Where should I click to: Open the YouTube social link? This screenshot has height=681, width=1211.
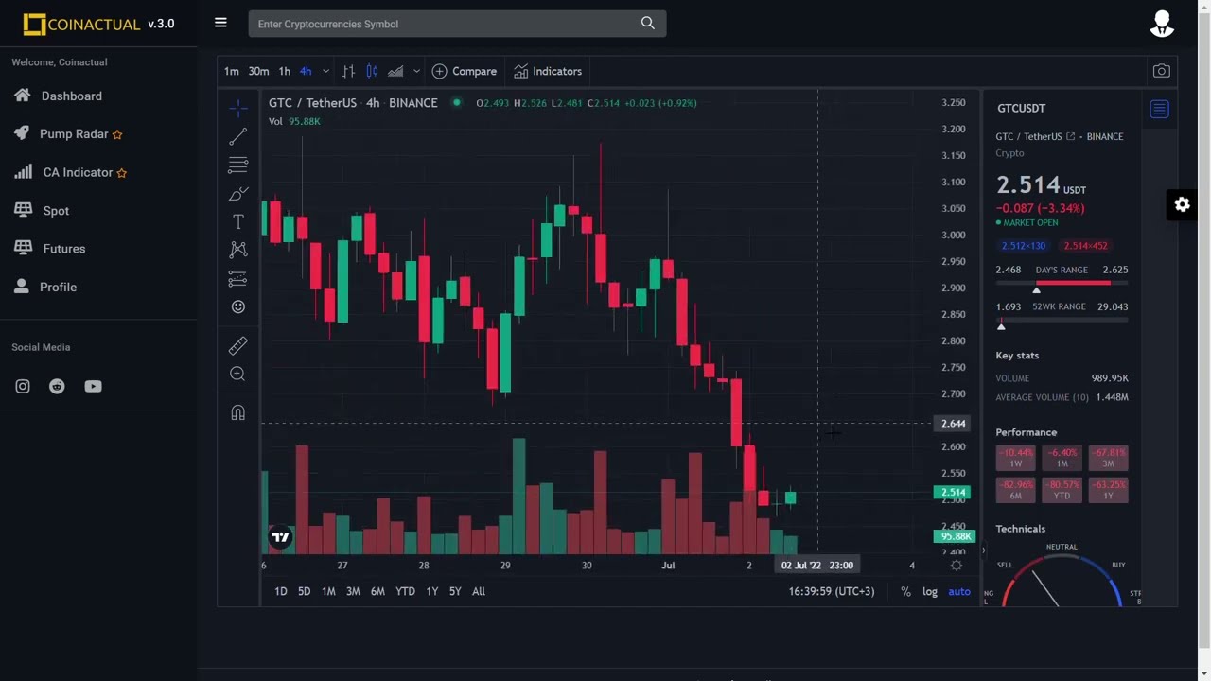click(93, 386)
